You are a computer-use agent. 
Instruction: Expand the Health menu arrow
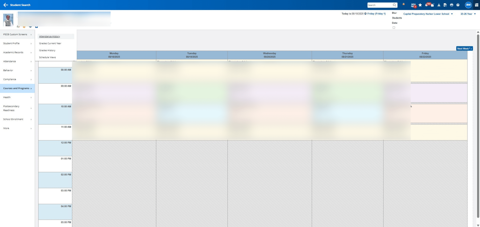31,98
